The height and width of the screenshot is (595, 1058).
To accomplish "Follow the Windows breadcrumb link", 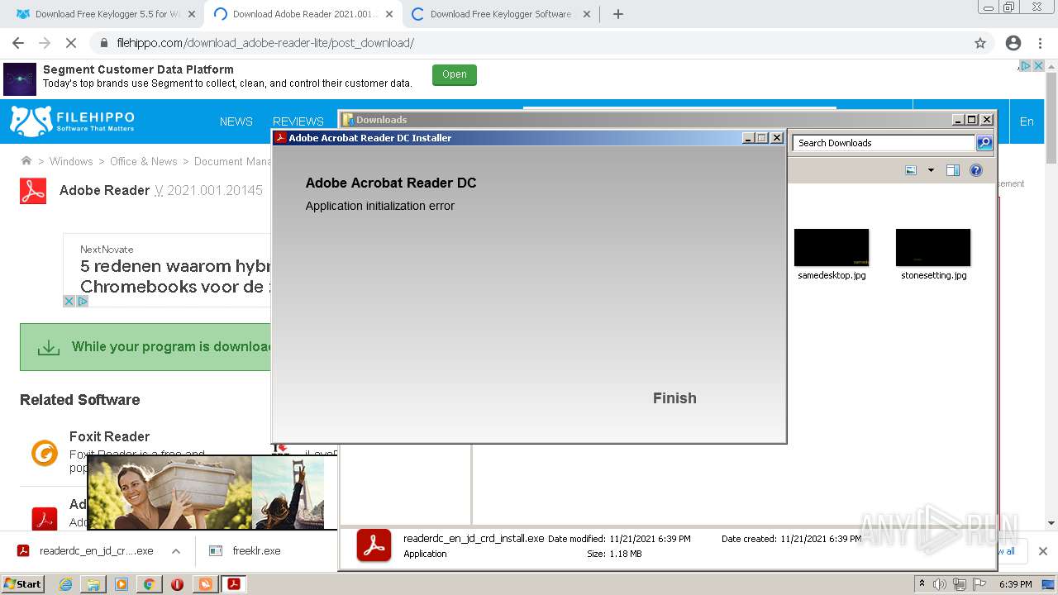I will [x=71, y=161].
